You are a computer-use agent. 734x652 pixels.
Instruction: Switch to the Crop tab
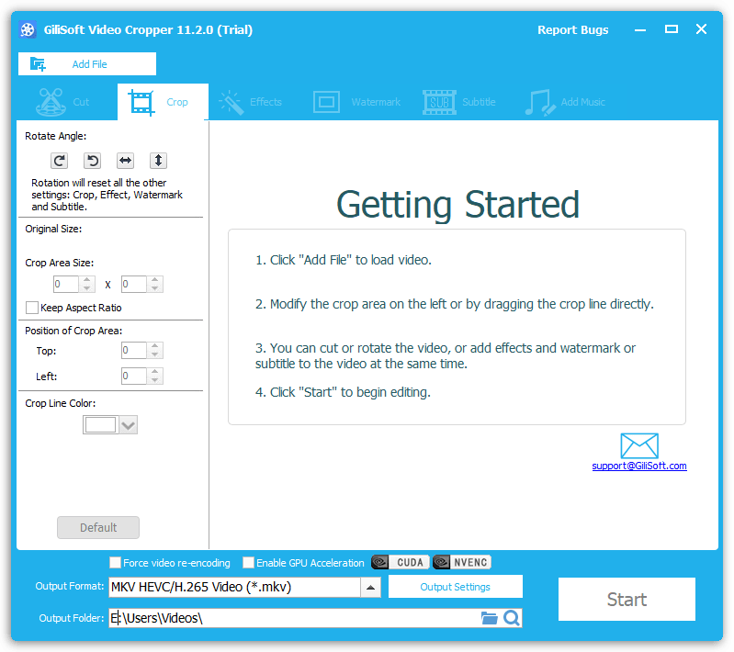pyautogui.click(x=164, y=102)
